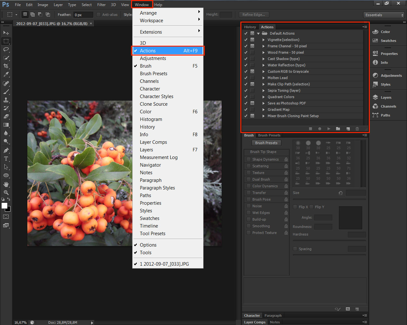Pick the Eyedropper tool

(6, 74)
